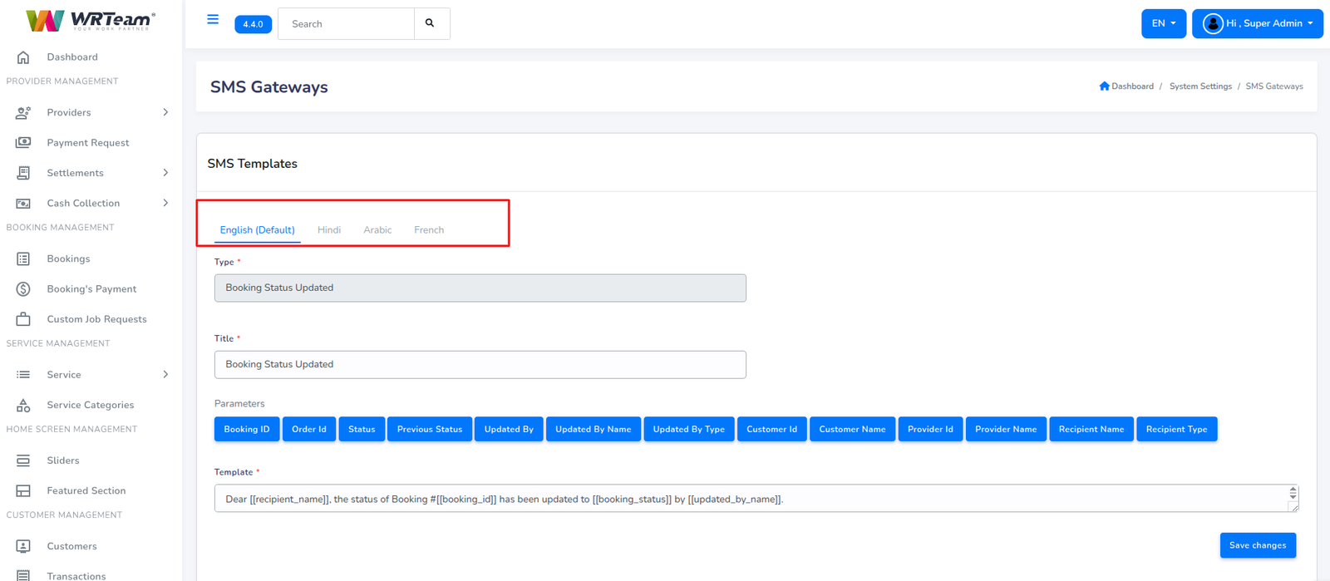Insert the Provider Id parameter
The image size is (1330, 581).
click(930, 429)
